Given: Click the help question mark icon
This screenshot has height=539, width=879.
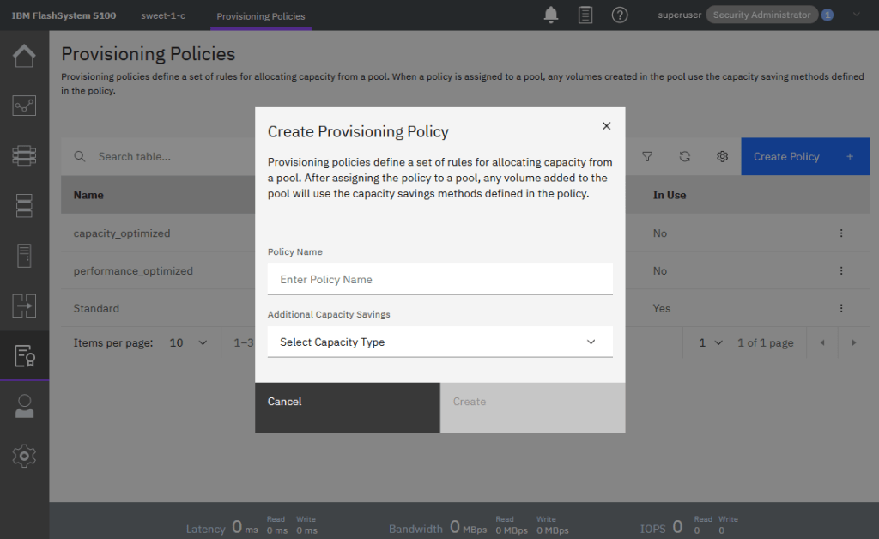Looking at the screenshot, I should pyautogui.click(x=620, y=15).
